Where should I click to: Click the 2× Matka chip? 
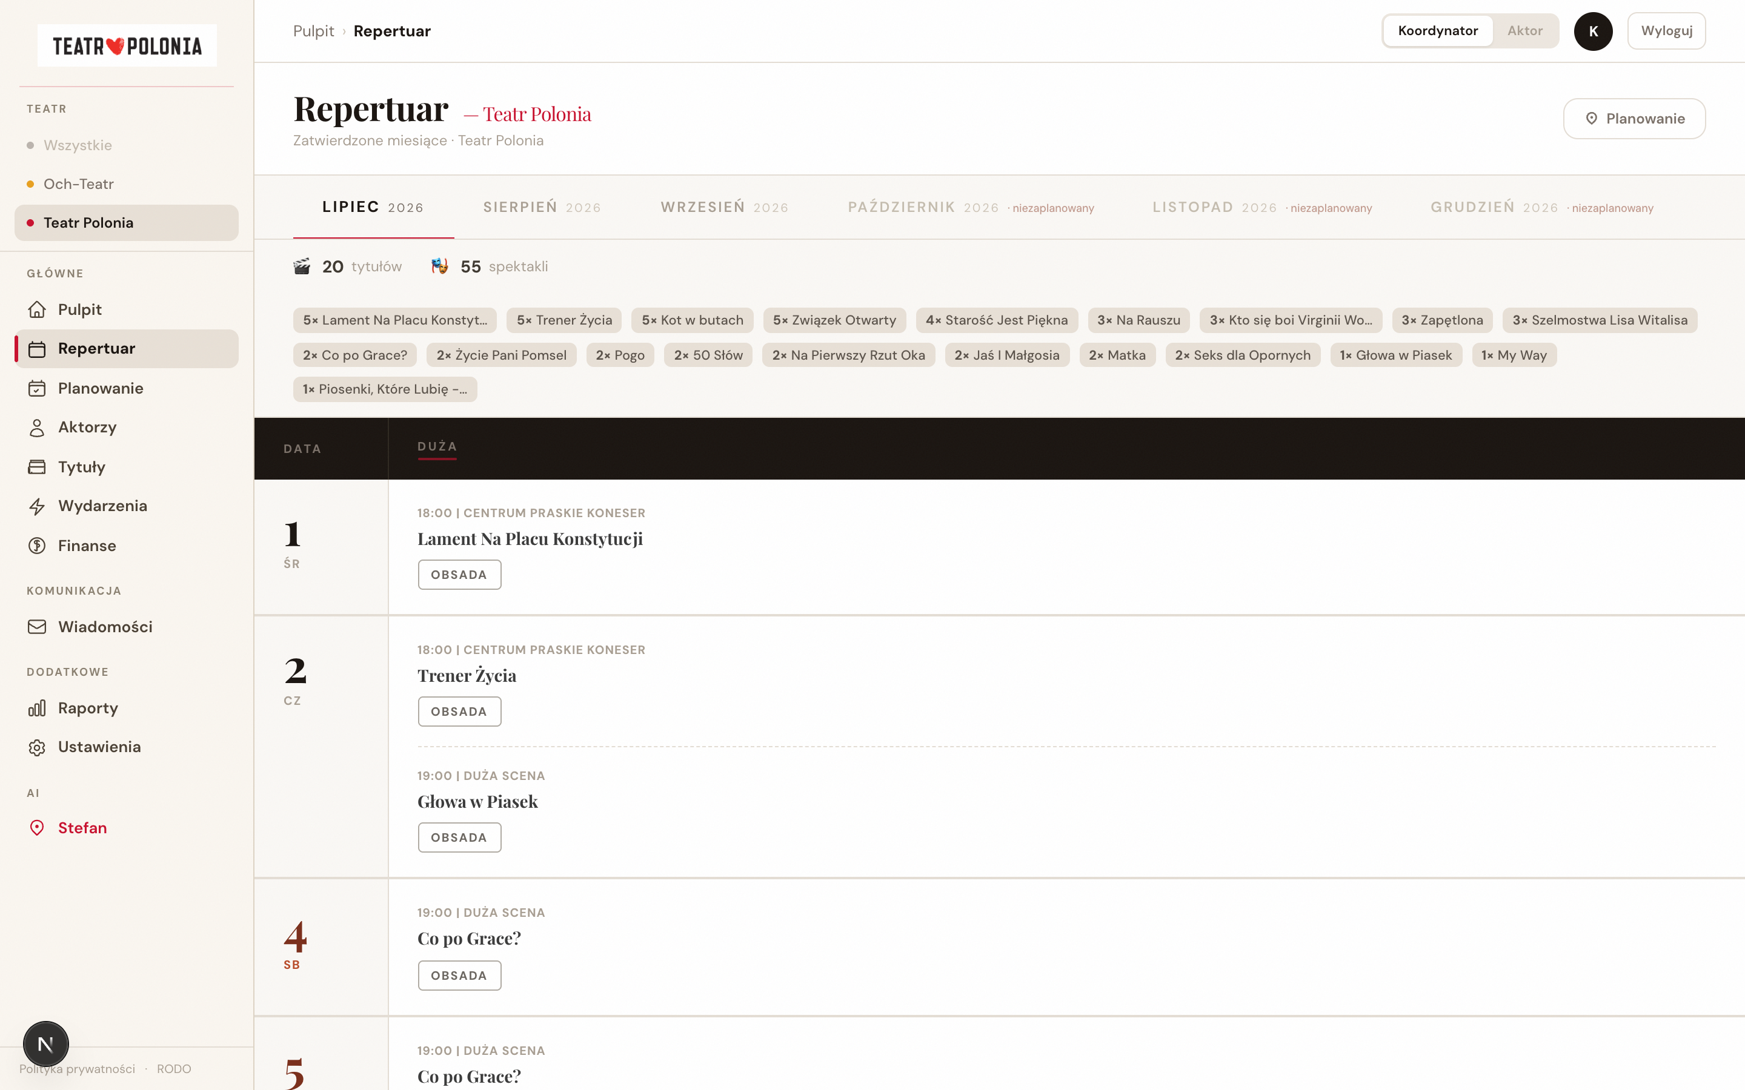click(x=1118, y=355)
